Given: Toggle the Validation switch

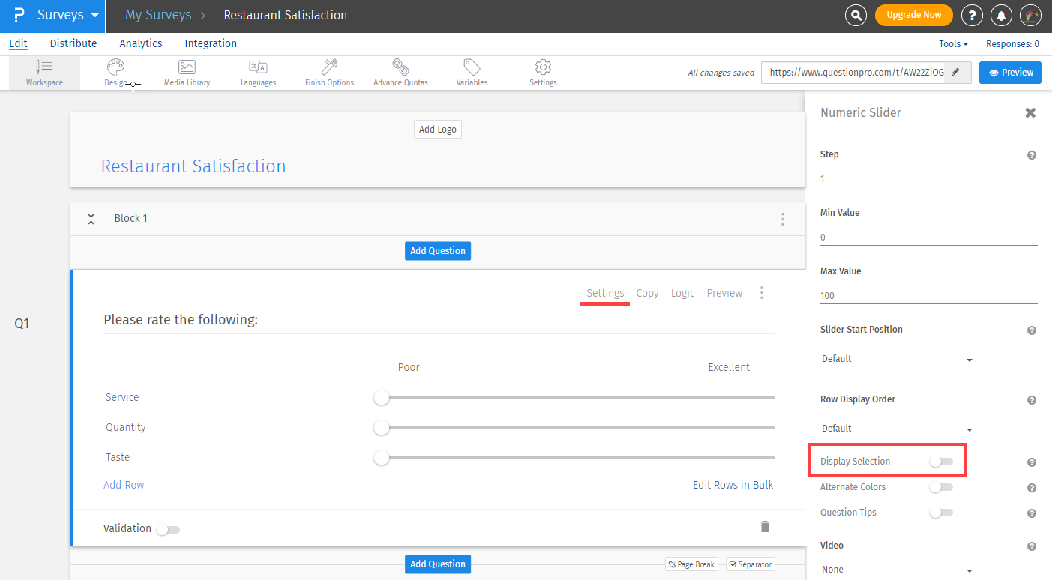Looking at the screenshot, I should (168, 529).
